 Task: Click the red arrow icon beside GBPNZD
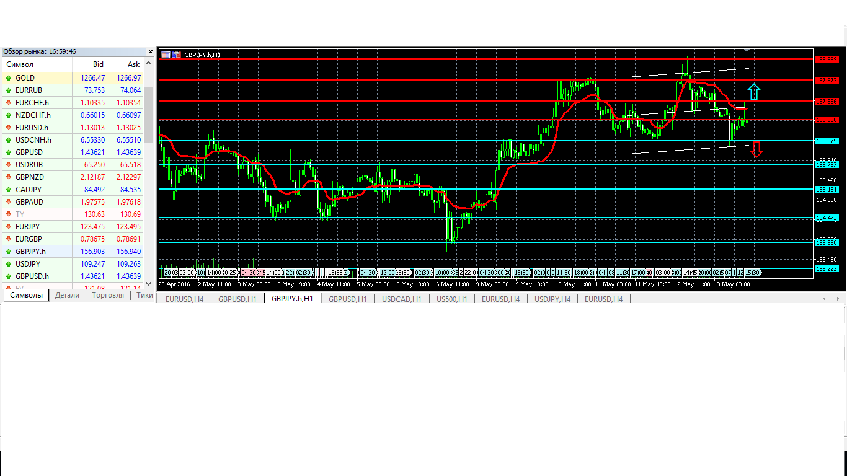[9, 177]
